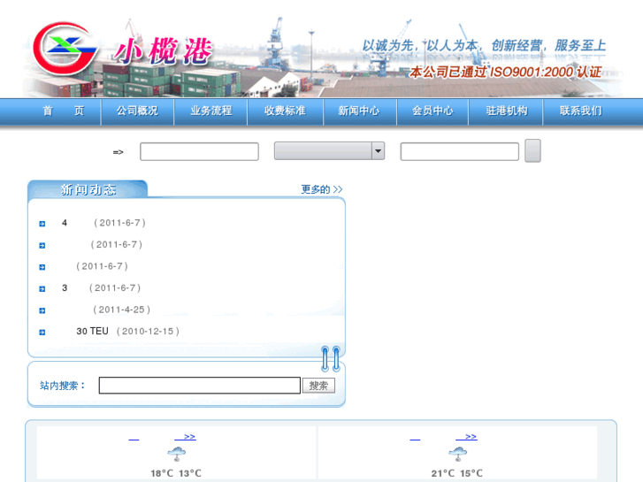This screenshot has height=482, width=643.
Task: Click arrow bullet of 30 TEU news row
Action: point(42,333)
